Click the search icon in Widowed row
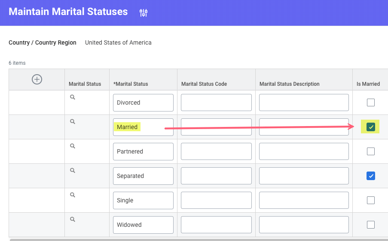Screen dimensions: 388x241 click(x=73, y=220)
